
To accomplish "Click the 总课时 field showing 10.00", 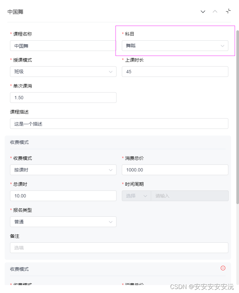I will point(63,196).
